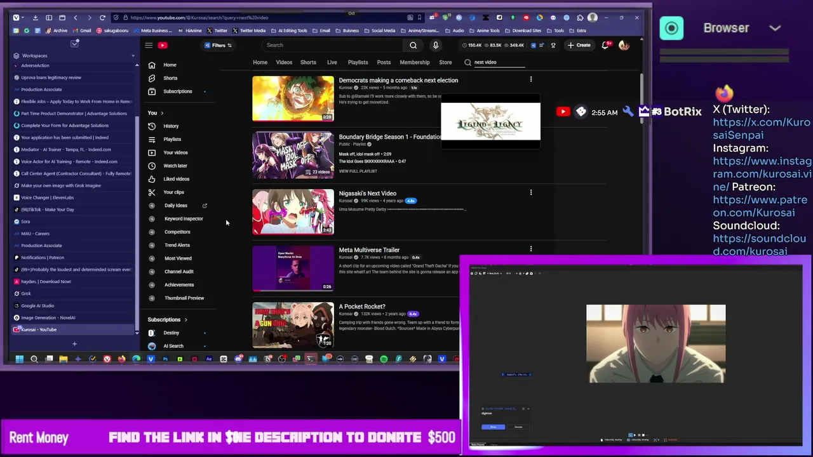Reload the page with the refresh button

click(102, 18)
